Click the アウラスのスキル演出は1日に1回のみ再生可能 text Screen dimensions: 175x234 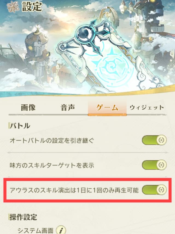[x=74, y=190]
